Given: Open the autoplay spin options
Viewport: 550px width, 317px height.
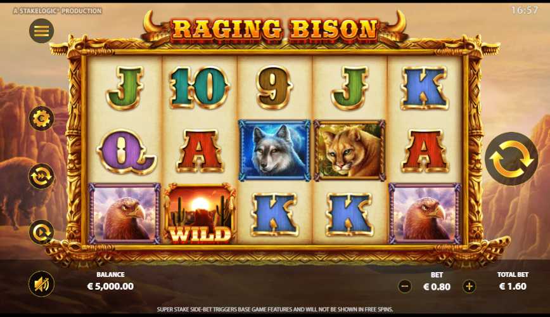Looking at the screenshot, I should click(x=41, y=232).
